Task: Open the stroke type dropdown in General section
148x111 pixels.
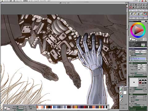Action: 142,67
